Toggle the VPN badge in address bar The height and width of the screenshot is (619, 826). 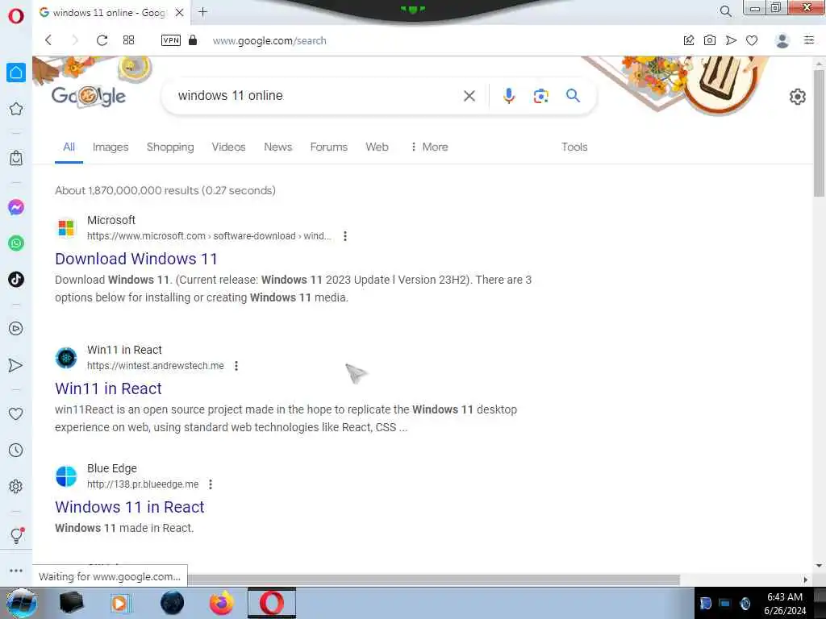point(171,40)
